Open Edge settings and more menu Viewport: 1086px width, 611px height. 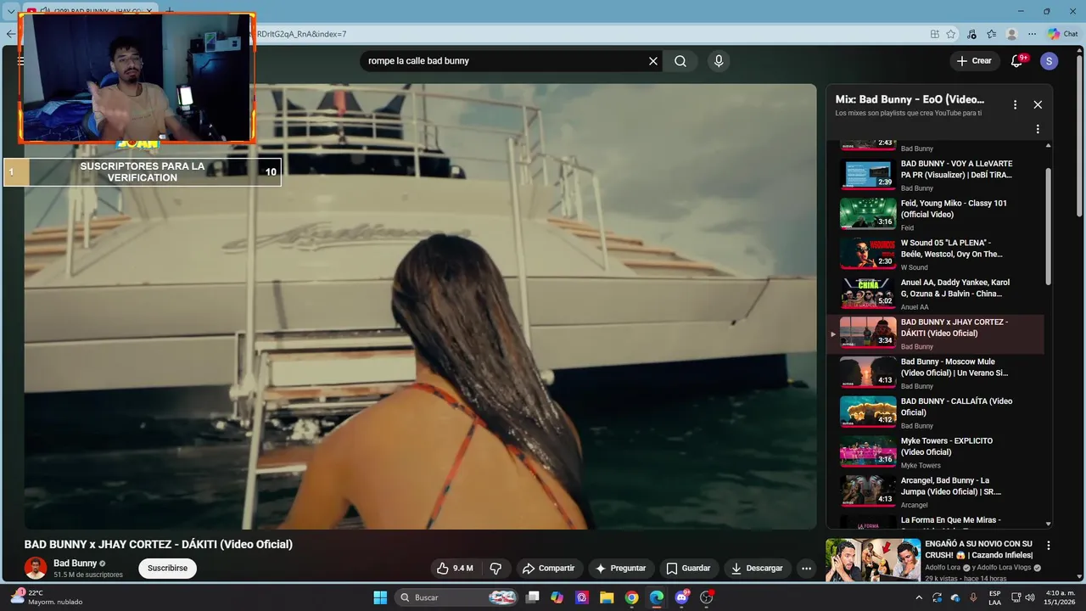pyautogui.click(x=1032, y=34)
